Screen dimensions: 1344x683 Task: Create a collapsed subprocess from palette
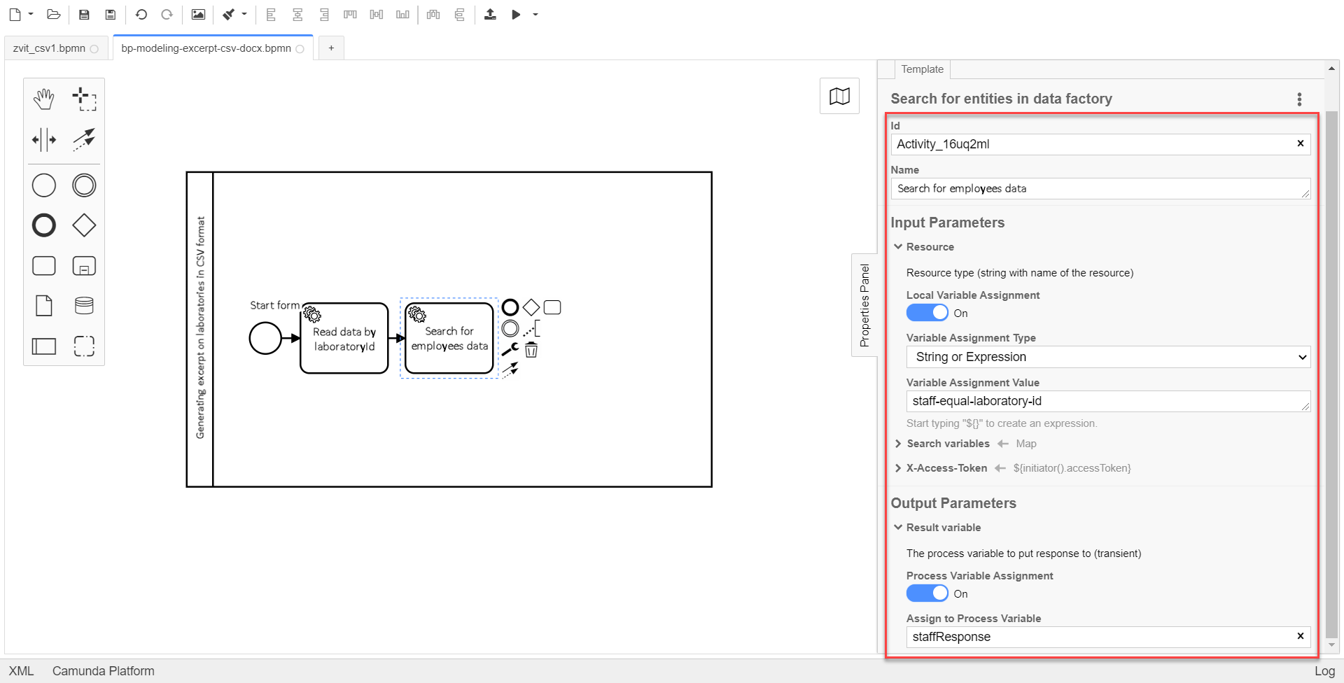click(x=84, y=266)
